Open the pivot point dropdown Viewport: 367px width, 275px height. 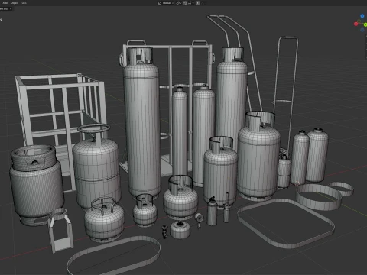(x=178, y=3)
